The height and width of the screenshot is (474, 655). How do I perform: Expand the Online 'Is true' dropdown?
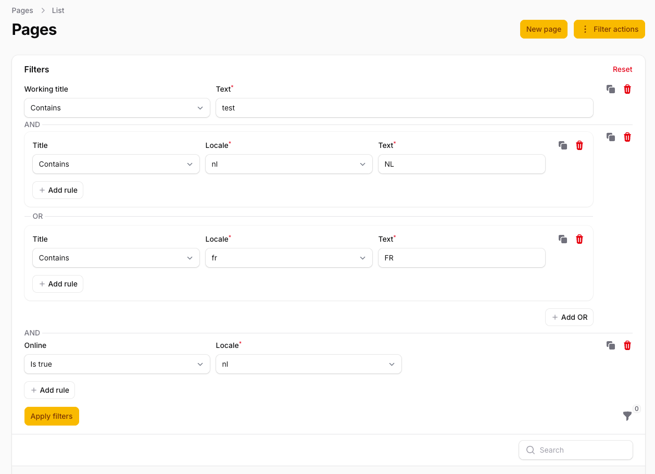click(x=117, y=364)
